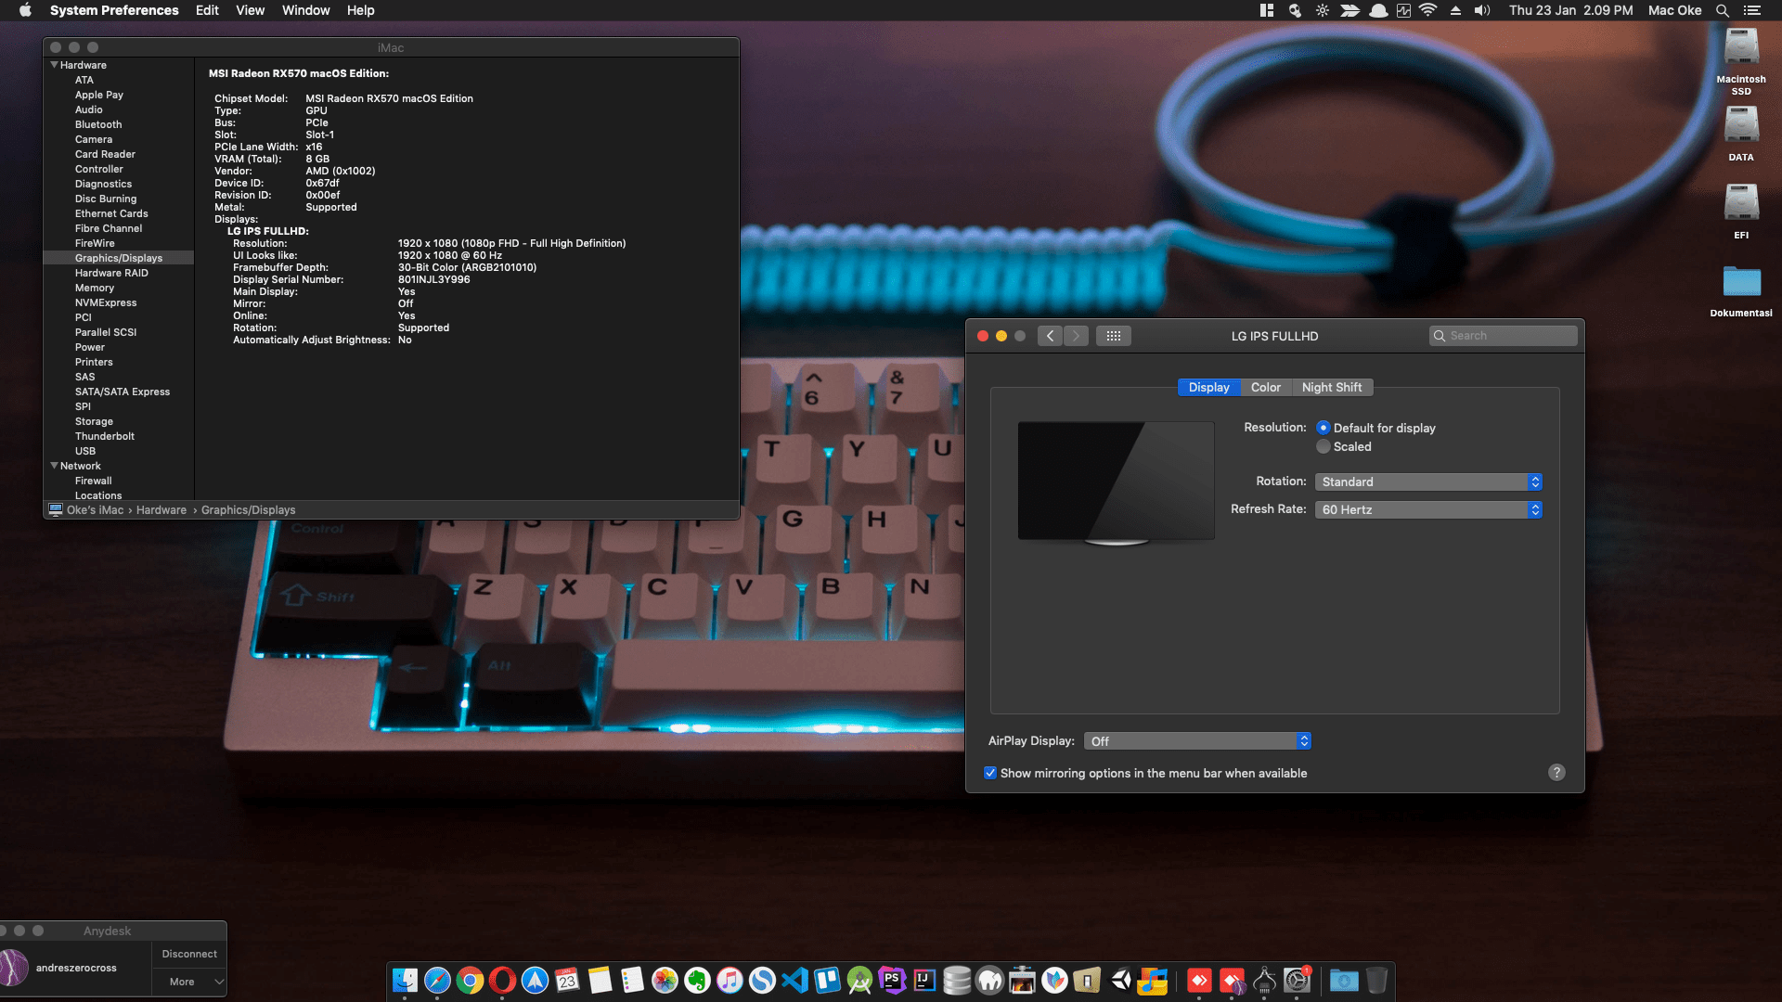Image resolution: width=1782 pixels, height=1002 pixels.
Task: Open the Downloads folder in the dock
Action: [1343, 980]
